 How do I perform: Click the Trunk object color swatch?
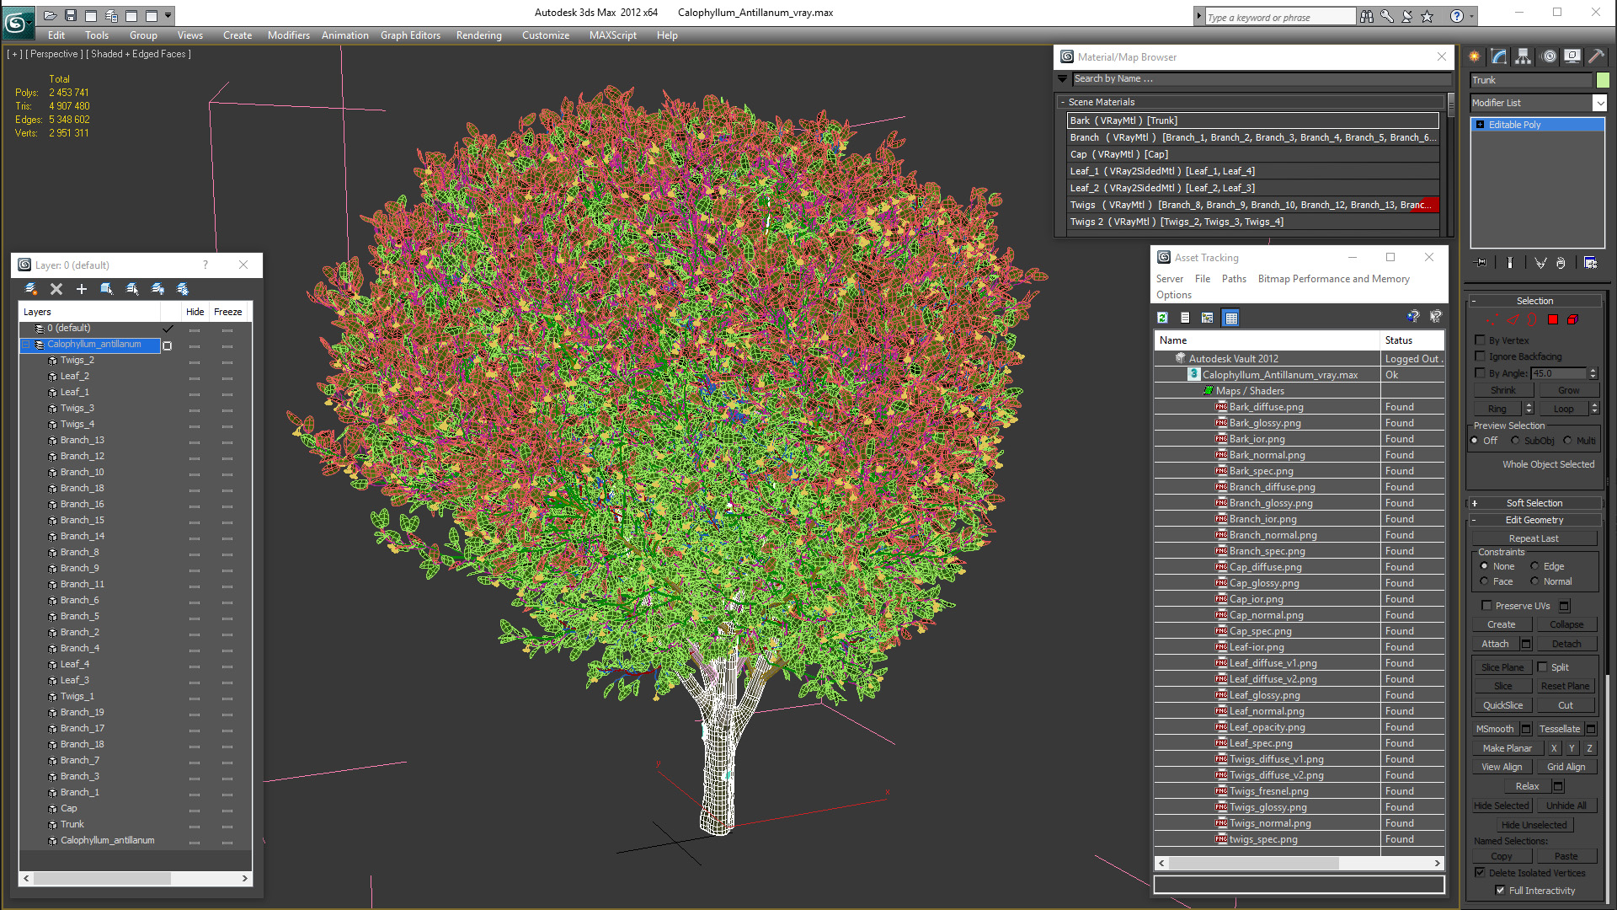pyautogui.click(x=1603, y=80)
